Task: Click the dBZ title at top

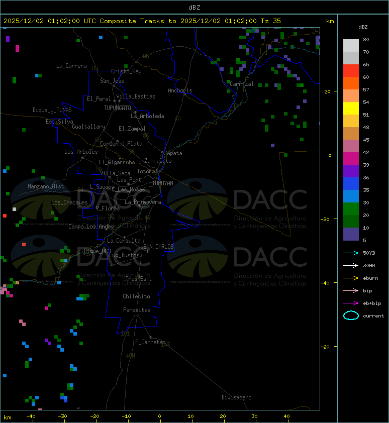Action: 194,7
